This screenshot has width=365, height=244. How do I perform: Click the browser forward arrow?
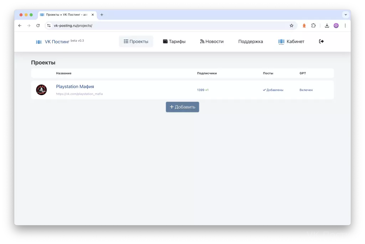29,26
